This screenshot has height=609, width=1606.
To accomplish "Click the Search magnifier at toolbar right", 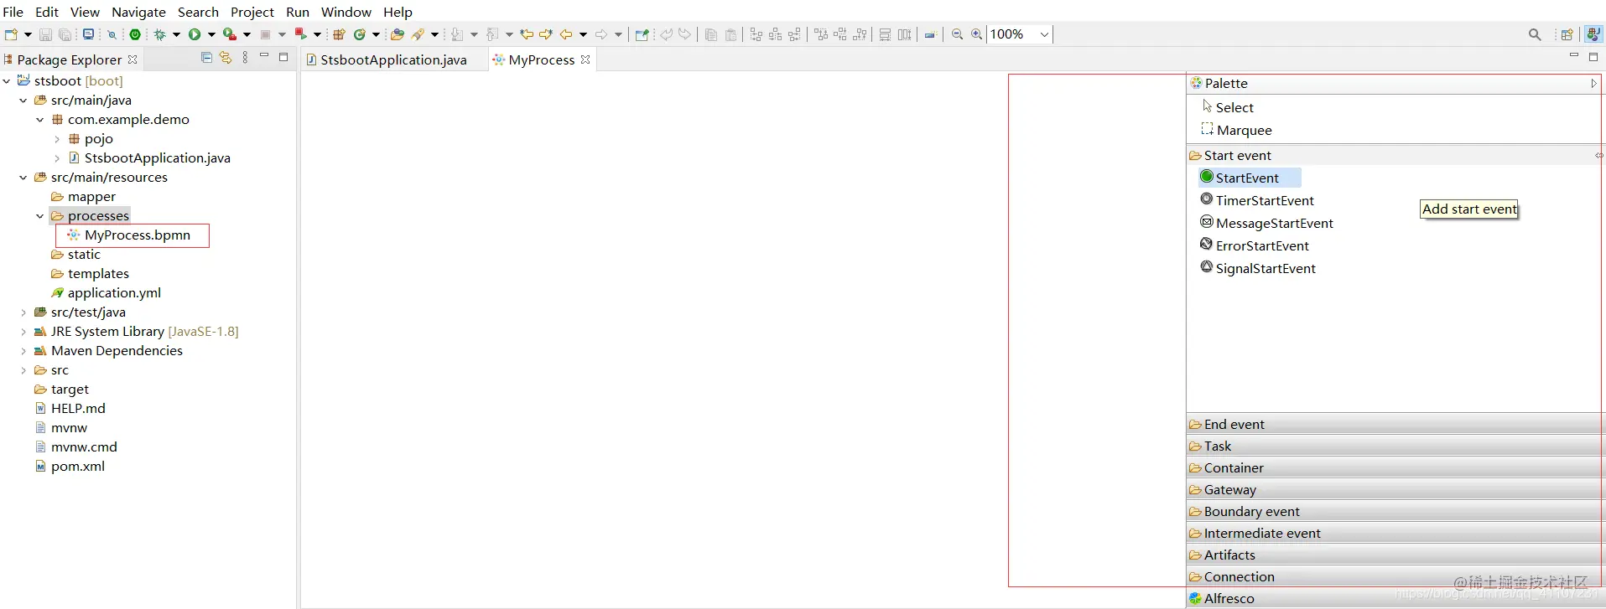I will pyautogui.click(x=1535, y=34).
